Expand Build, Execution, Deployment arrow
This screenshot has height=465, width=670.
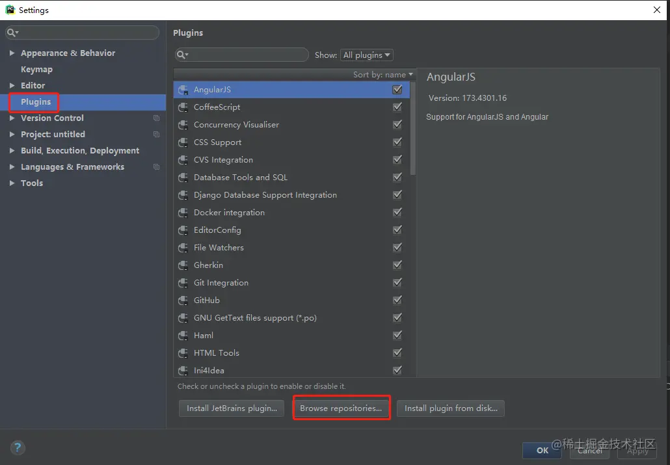click(12, 150)
